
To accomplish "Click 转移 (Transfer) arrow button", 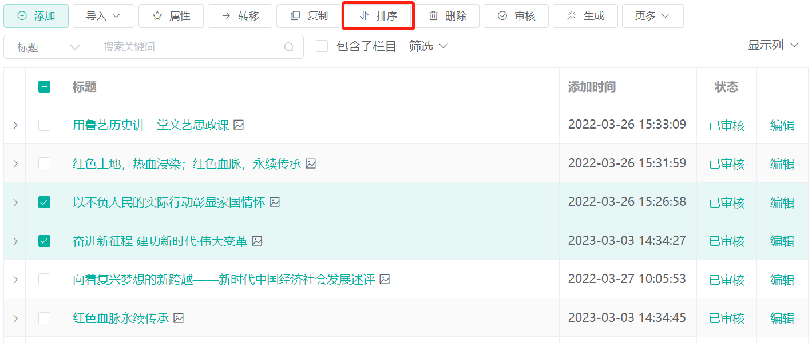I will pyautogui.click(x=240, y=16).
